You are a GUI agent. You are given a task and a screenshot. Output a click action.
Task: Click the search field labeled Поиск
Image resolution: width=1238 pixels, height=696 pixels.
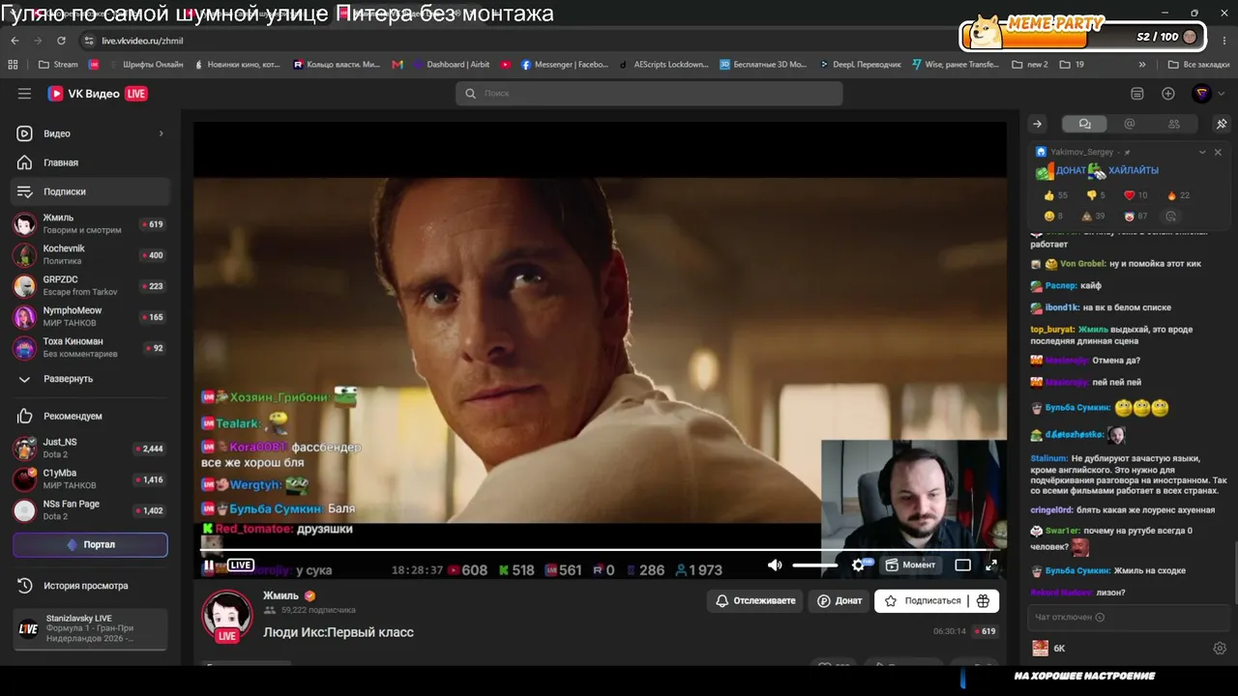[649, 94]
